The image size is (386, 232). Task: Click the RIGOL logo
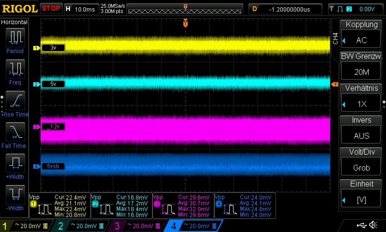click(x=20, y=8)
